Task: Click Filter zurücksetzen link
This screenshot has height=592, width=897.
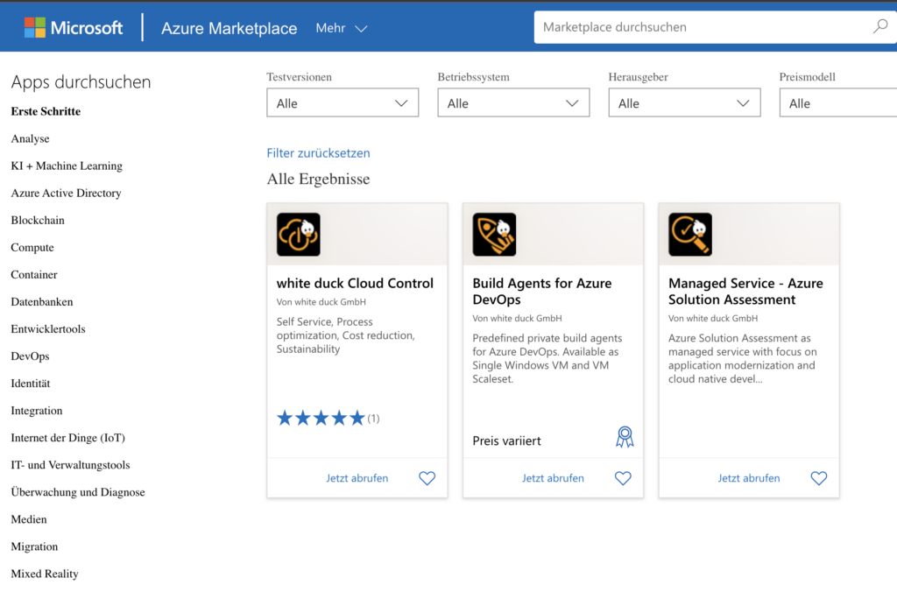Action: 318,153
